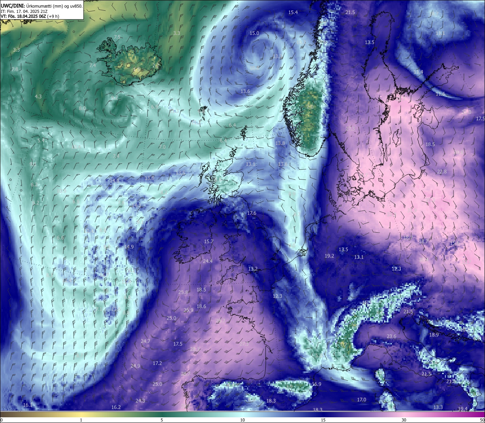Click the map value 16.9

316,384
